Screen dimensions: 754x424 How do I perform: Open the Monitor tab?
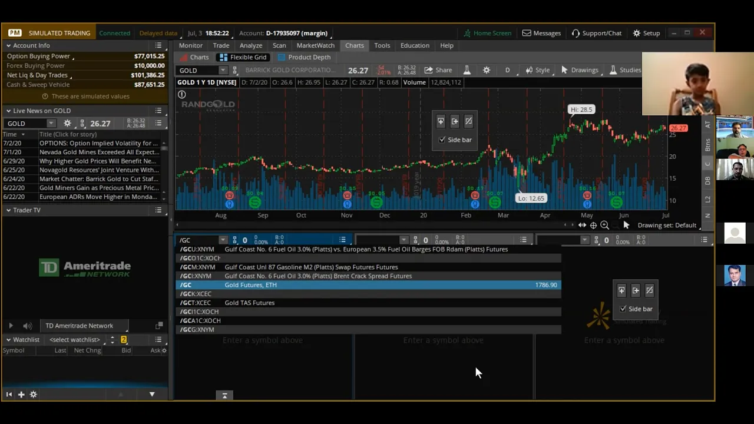tap(191, 45)
